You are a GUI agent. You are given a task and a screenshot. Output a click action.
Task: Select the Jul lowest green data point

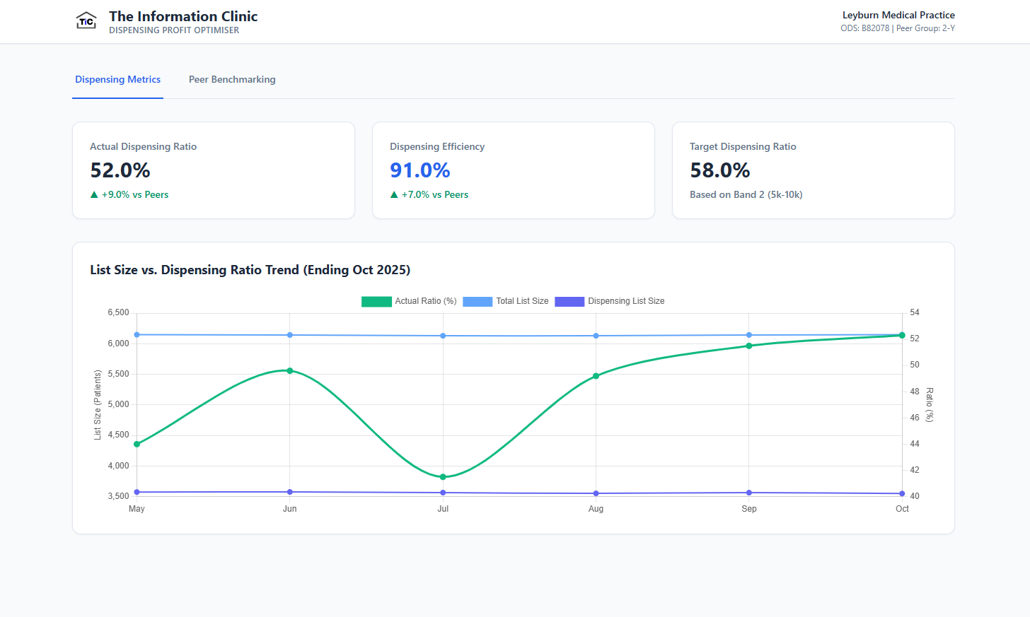coord(443,476)
